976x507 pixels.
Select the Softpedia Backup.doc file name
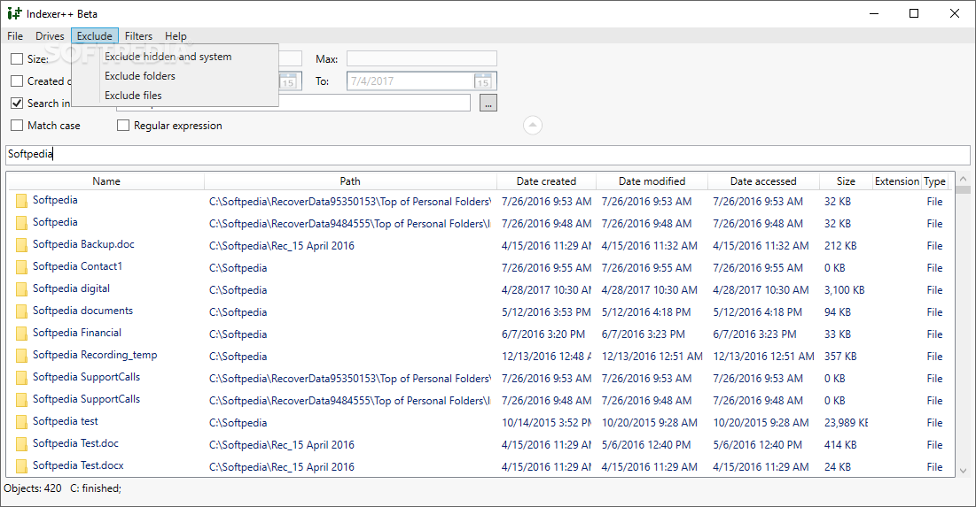(83, 244)
